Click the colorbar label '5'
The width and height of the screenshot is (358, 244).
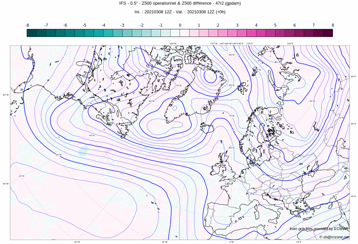coord(275,25)
